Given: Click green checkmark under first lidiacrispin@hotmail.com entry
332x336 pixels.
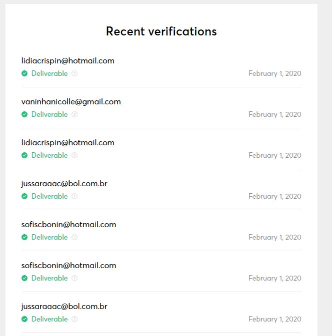Looking at the screenshot, I should [x=24, y=73].
